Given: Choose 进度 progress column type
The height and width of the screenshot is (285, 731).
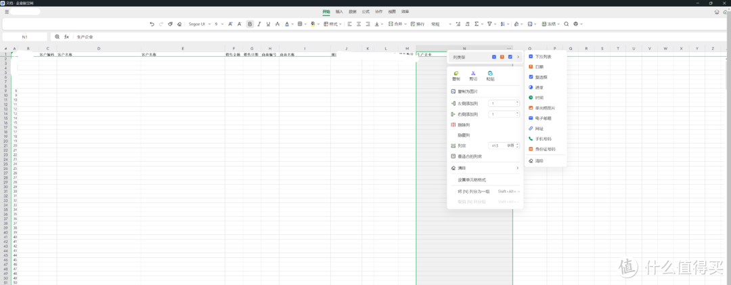Looking at the screenshot, I should (539, 87).
